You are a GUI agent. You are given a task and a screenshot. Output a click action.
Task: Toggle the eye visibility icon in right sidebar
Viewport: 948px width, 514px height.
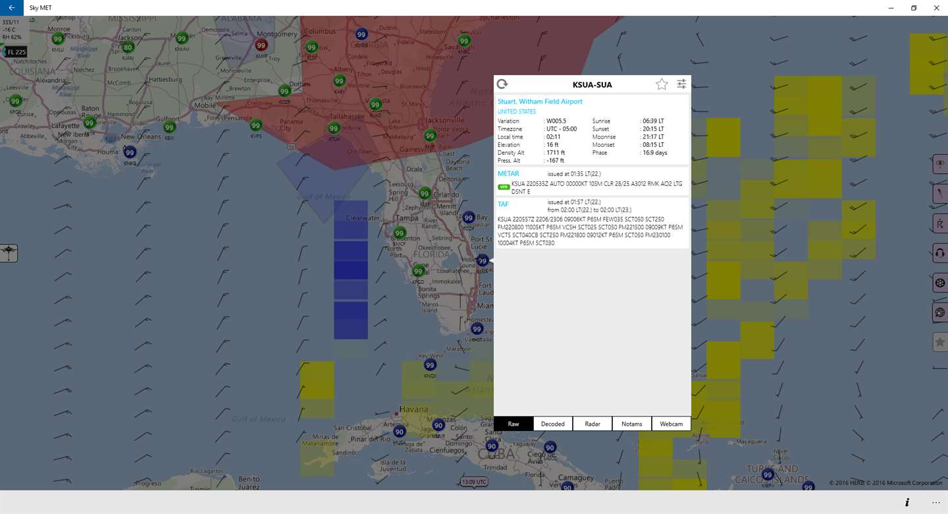[940, 163]
